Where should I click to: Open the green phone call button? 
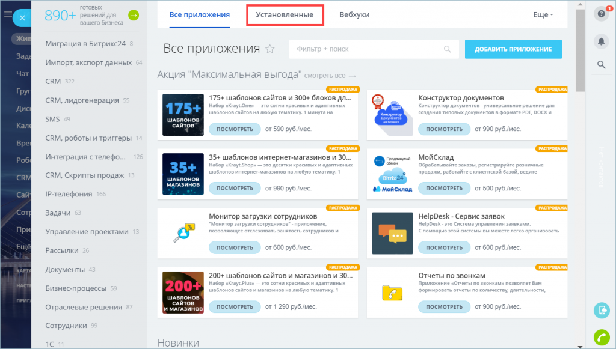tap(602, 337)
